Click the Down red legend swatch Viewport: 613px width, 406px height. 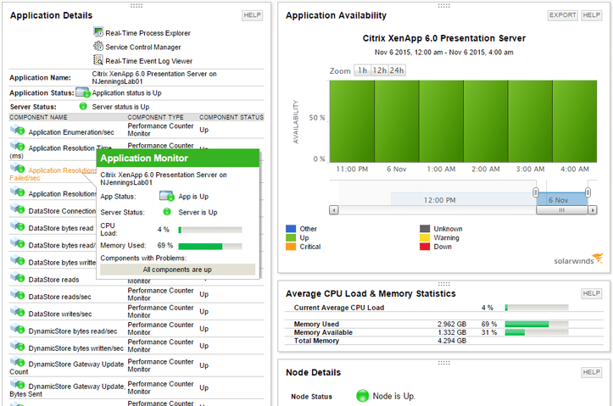click(x=425, y=247)
